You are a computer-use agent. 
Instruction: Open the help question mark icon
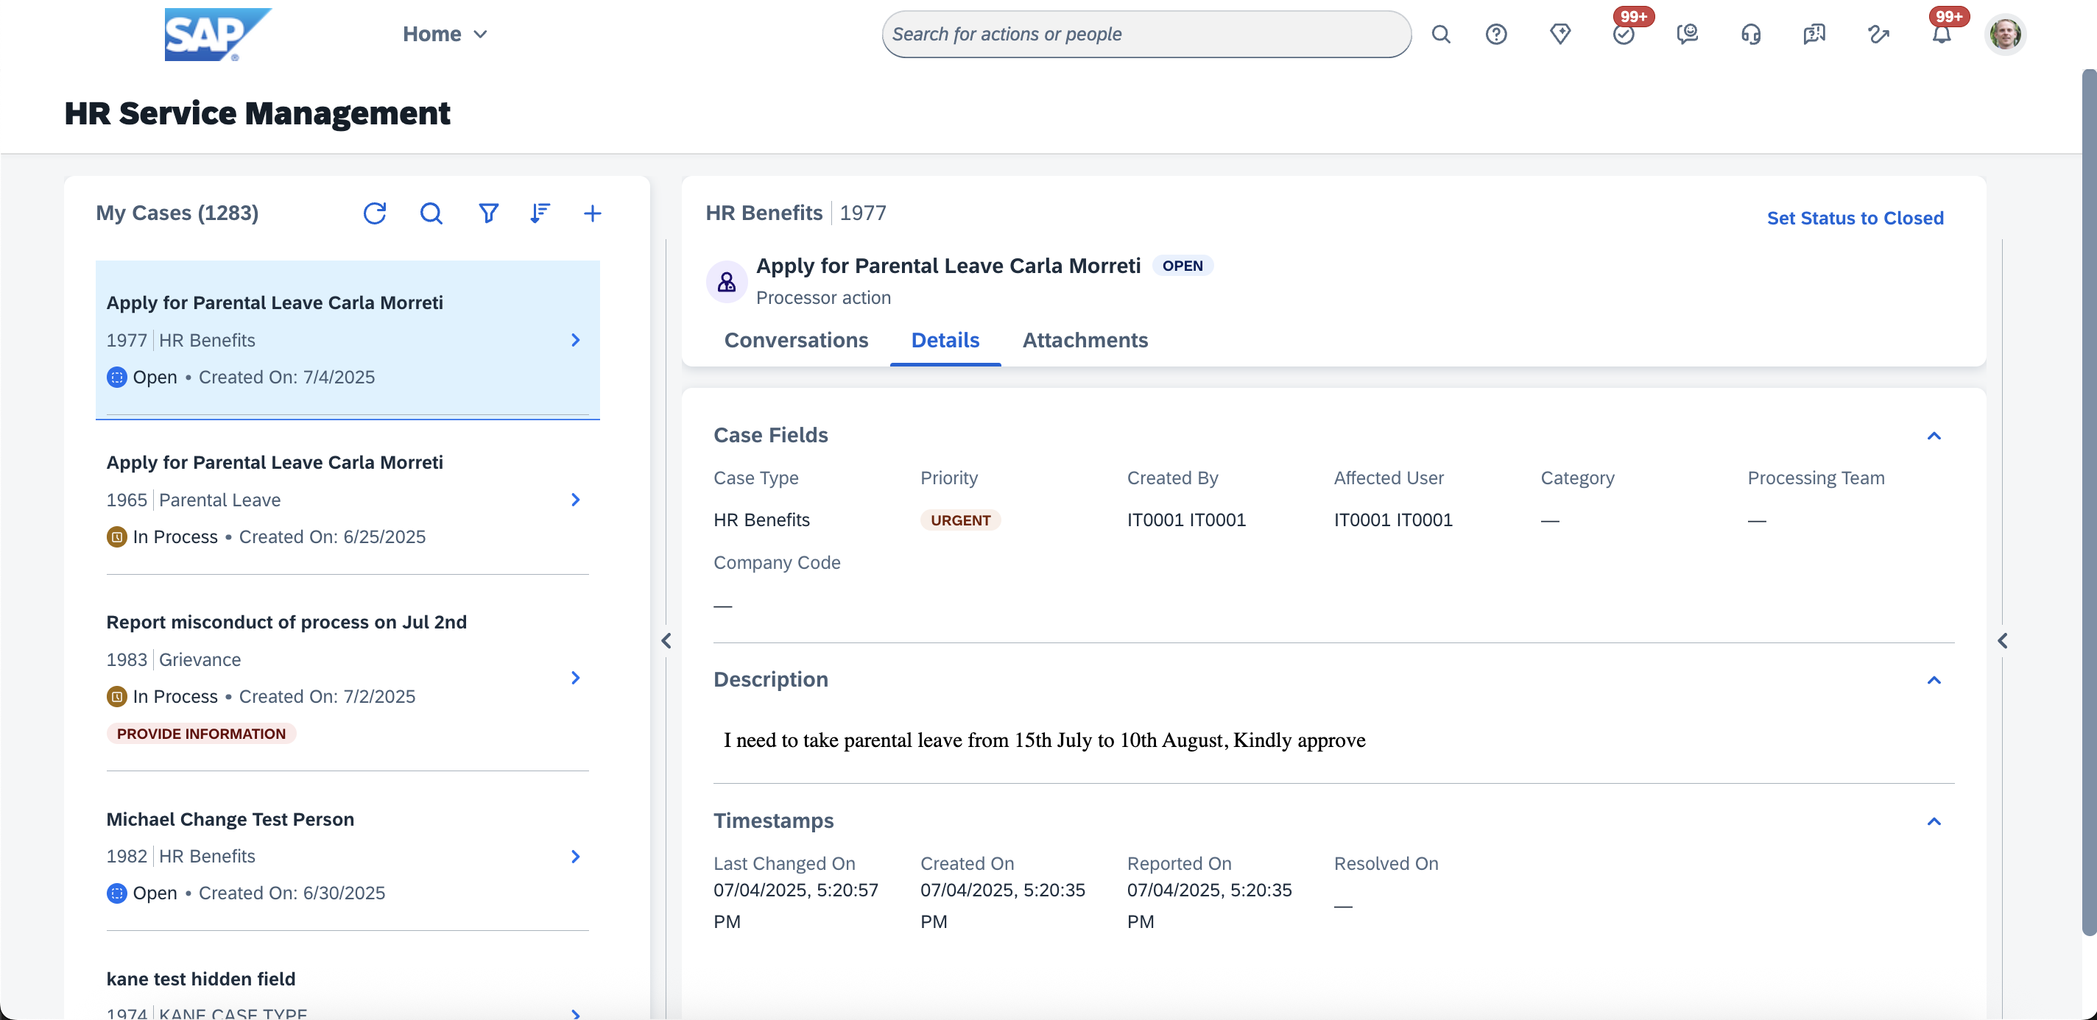(1496, 34)
